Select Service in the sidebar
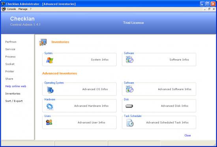The height and width of the screenshot is (147, 217). 10,49
